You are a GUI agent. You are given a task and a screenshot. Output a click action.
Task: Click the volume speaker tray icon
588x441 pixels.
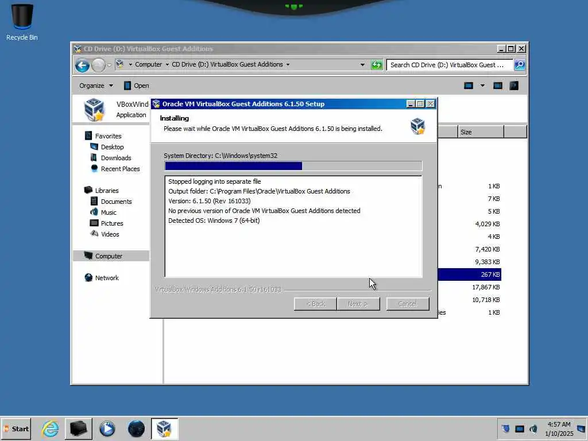(x=533, y=428)
